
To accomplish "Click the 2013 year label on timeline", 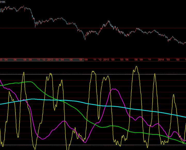I will click(x=106, y=60).
